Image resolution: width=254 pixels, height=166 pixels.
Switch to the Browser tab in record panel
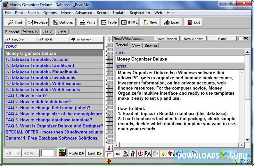151,46
